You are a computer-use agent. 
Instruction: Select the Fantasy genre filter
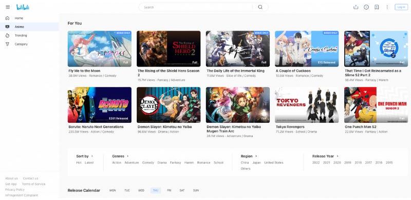175,162
